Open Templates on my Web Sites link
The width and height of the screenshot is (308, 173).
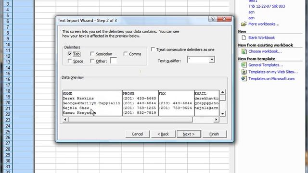tap(273, 72)
